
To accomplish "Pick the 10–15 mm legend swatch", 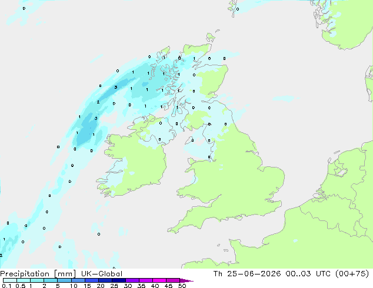I will pyautogui.click(x=78, y=280).
